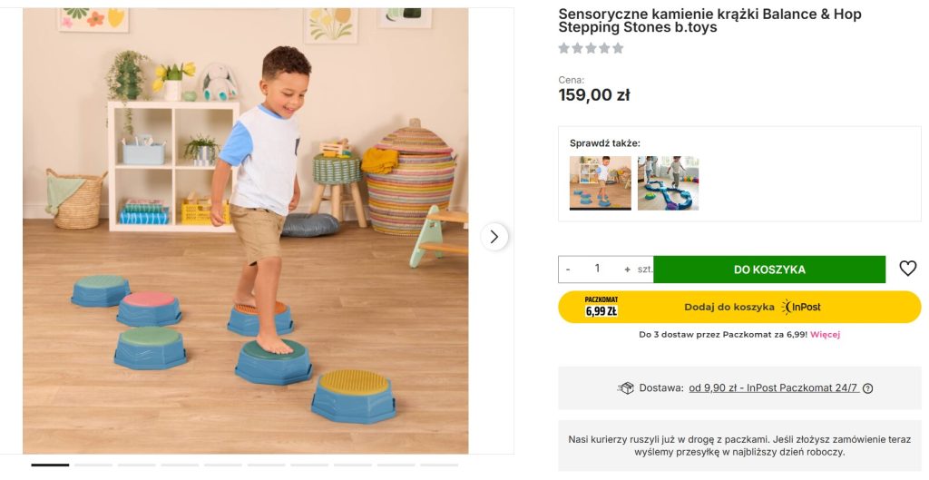Viewport: 929px width, 480px height.
Task: Select thumbnail showing winding balance path set
Action: [668, 182]
